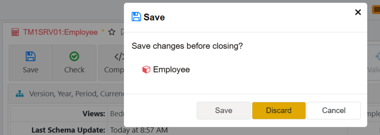Viewport: 380px width, 135px height.
Task: Click the Last Schema Update timestamp
Action: point(139,130)
